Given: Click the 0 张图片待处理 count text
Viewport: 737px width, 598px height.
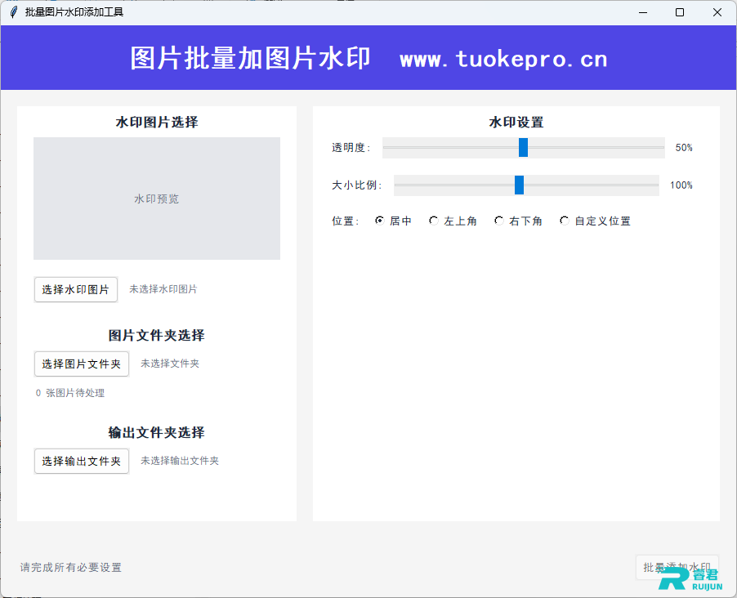Looking at the screenshot, I should coord(70,393).
